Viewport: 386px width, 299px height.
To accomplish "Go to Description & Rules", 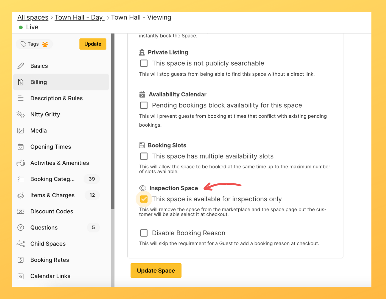I will [x=61, y=98].
